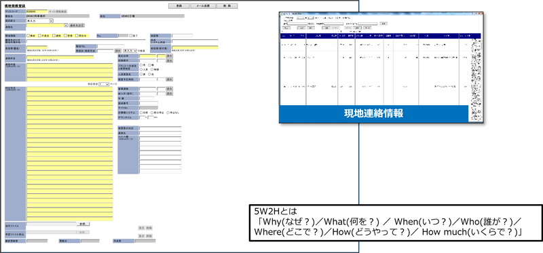Click the blue header row in 現地連絡情報 window
The height and width of the screenshot is (253, 543).
(380, 36)
